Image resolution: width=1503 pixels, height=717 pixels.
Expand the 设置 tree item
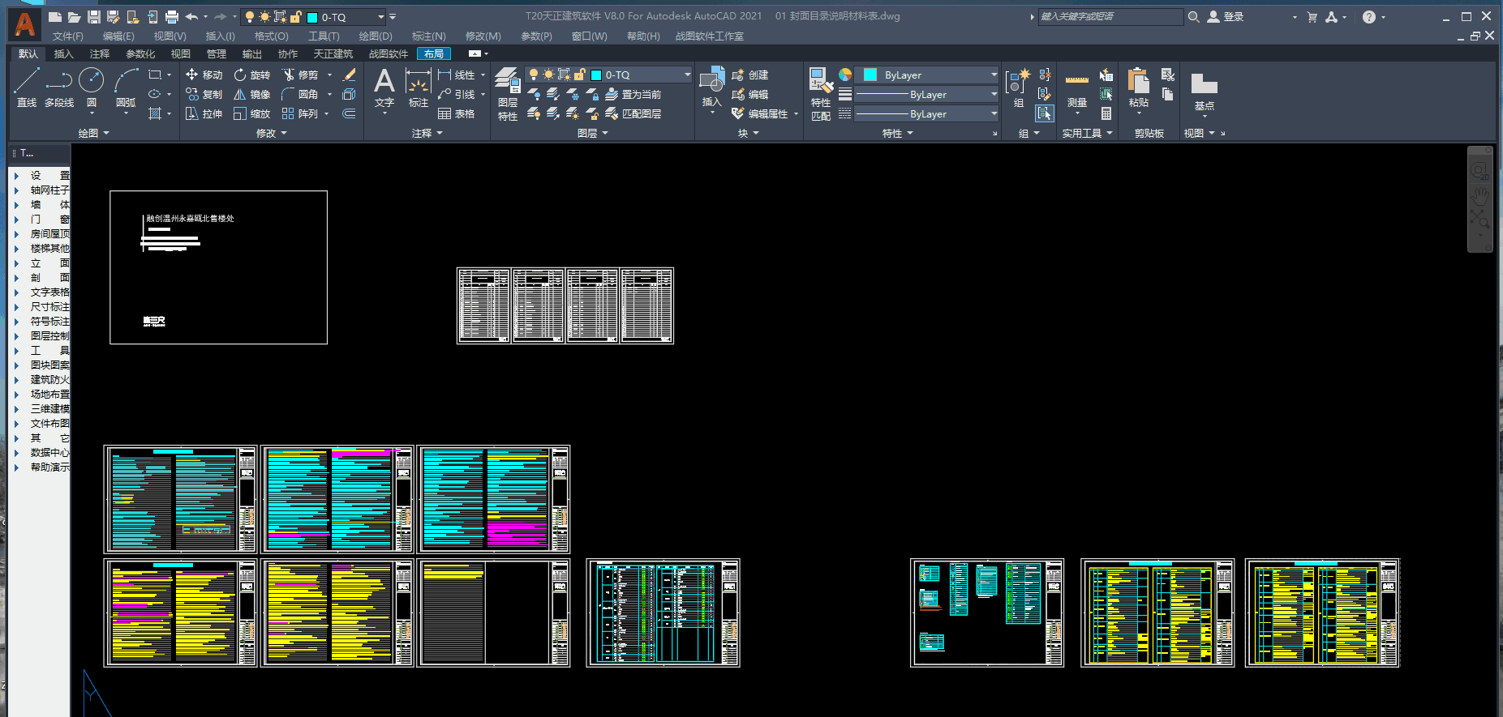[x=16, y=175]
